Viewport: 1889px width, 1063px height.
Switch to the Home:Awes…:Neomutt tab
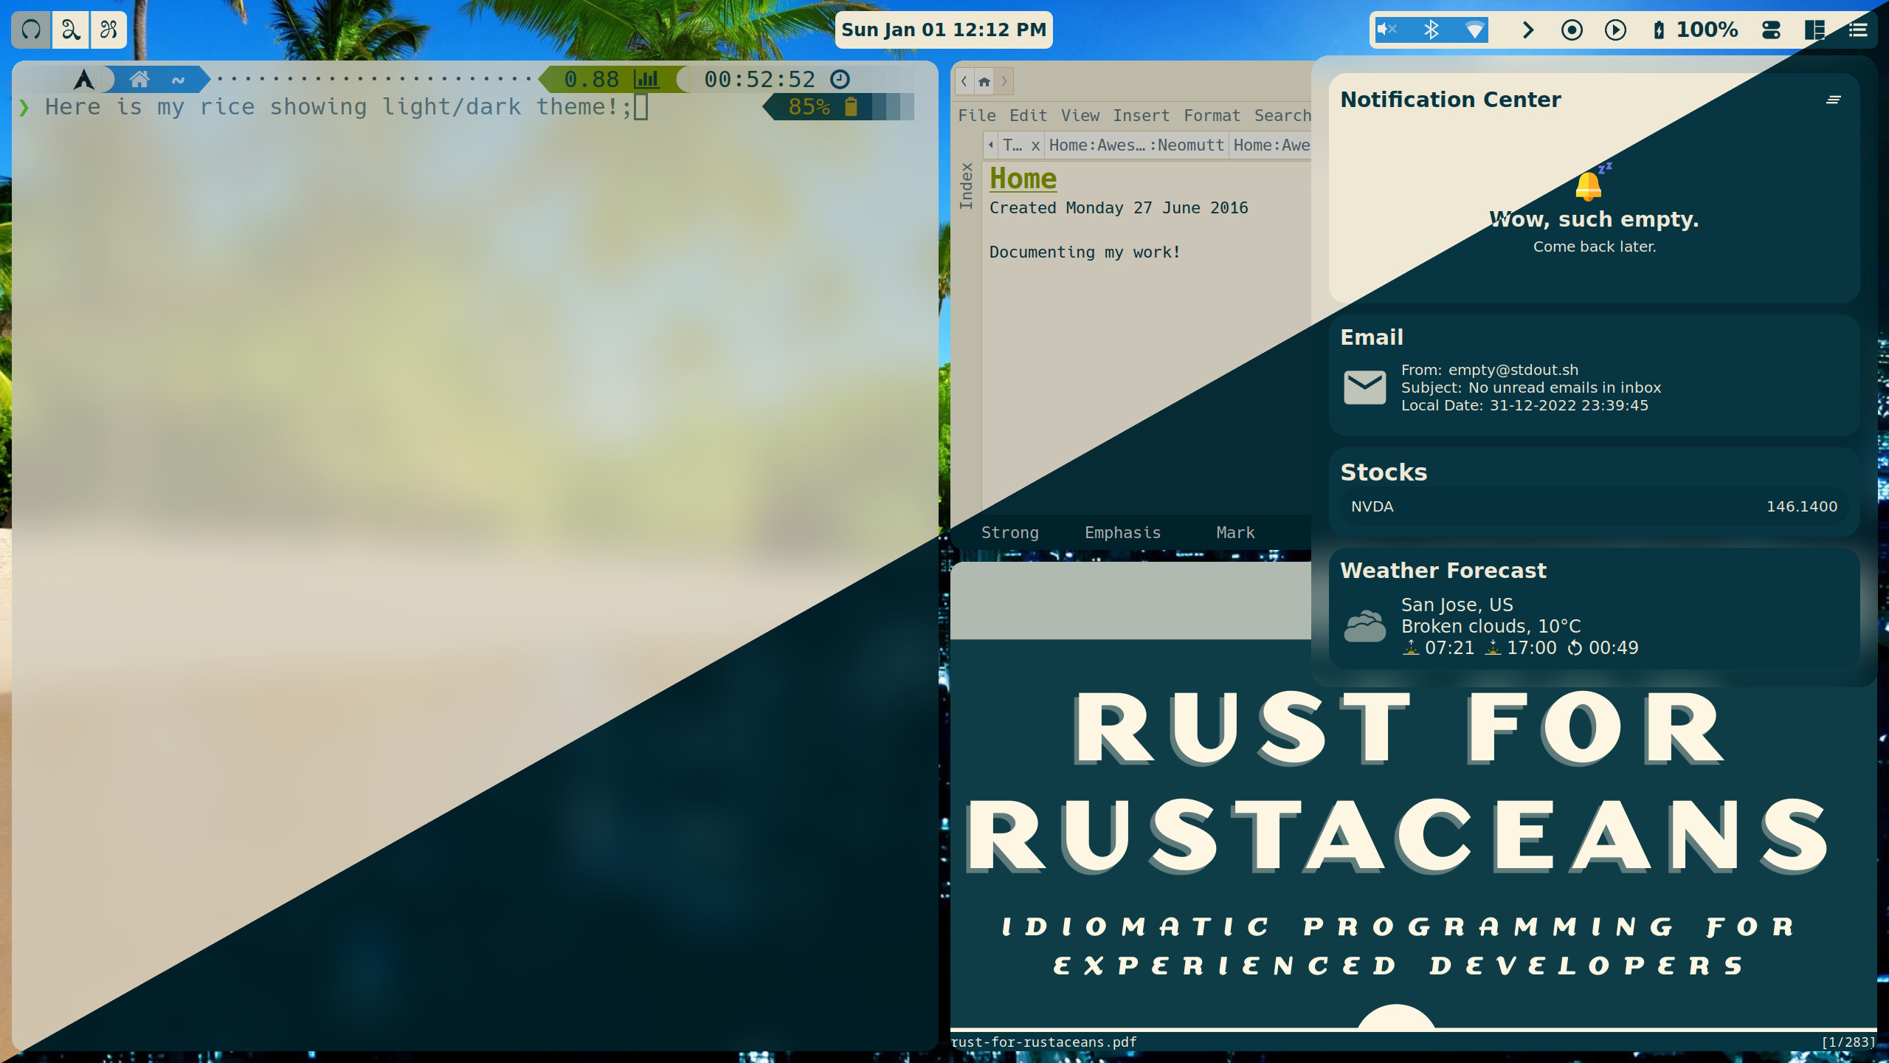click(x=1136, y=145)
